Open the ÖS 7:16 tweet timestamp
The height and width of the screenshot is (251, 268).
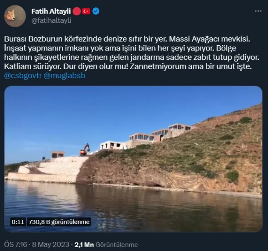point(15,244)
